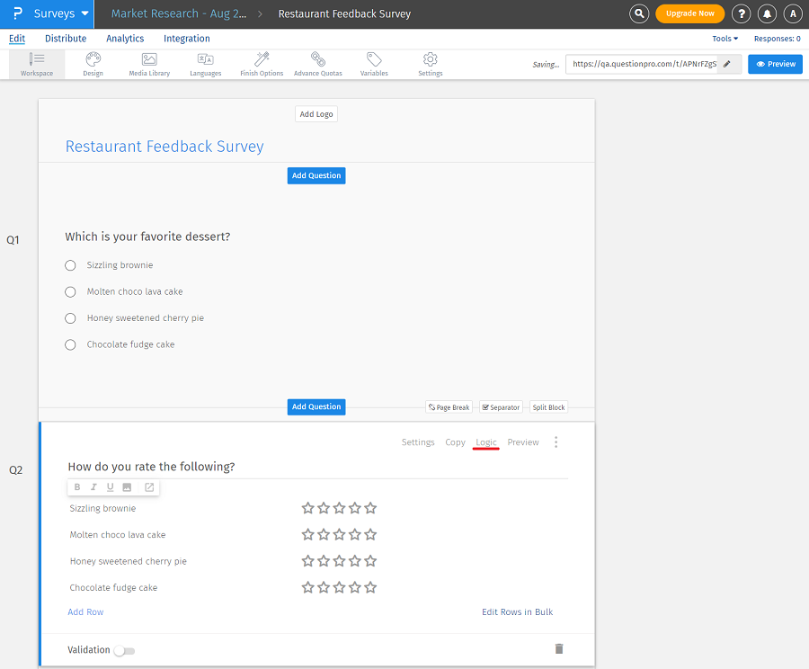Image resolution: width=809 pixels, height=669 pixels.
Task: Open the Surveys dropdown menu
Action: [x=54, y=13]
